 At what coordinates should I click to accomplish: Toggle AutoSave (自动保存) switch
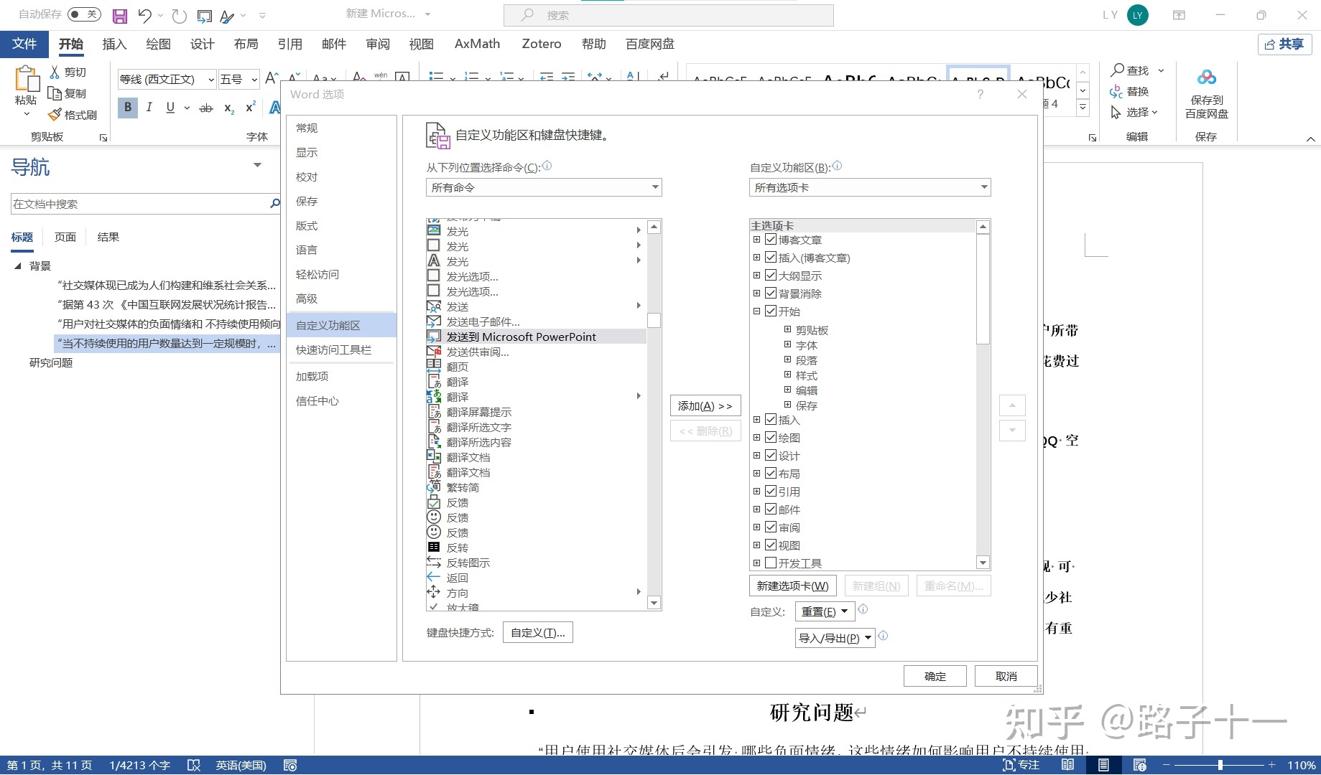pyautogui.click(x=84, y=14)
